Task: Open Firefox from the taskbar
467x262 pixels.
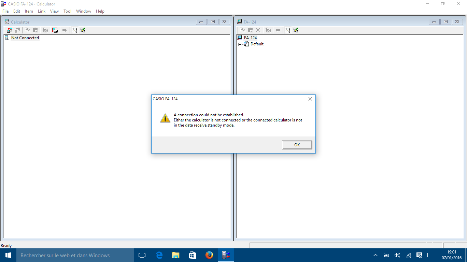Action: tap(209, 255)
